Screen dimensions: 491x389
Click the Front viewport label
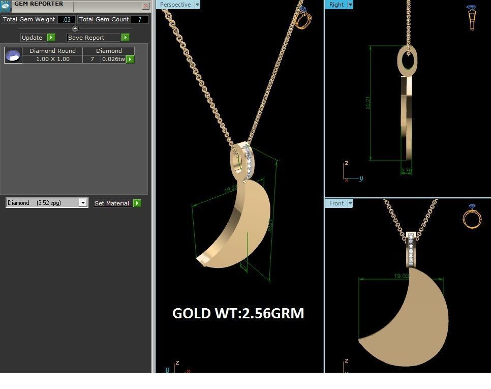[x=336, y=203]
